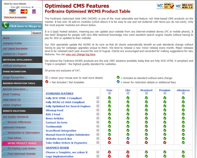The width and height of the screenshot is (197, 158).
Task: Click red cross for Take Online Orders Premium
Action: coord(165,143)
